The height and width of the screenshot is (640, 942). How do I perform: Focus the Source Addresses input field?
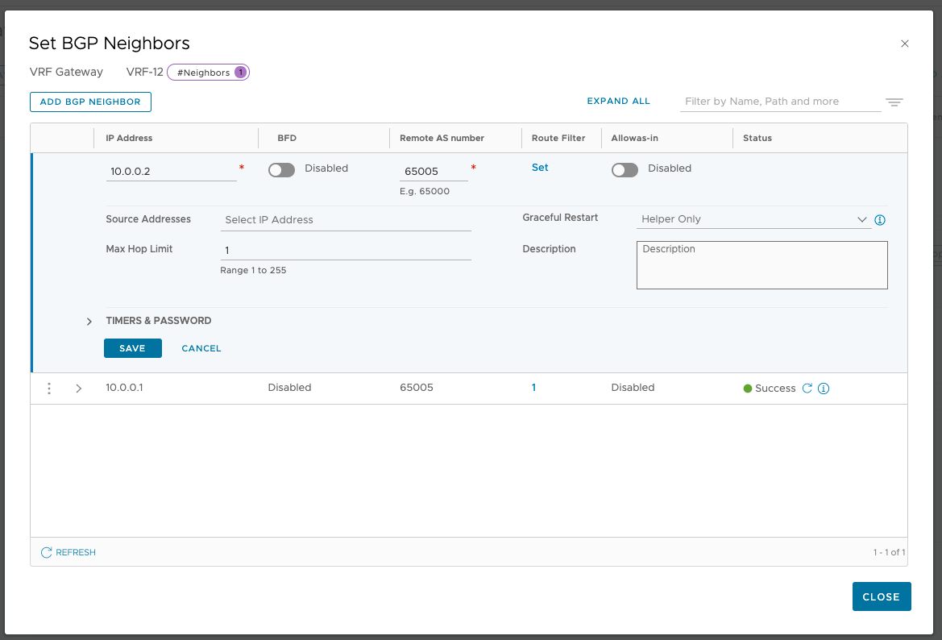point(346,220)
